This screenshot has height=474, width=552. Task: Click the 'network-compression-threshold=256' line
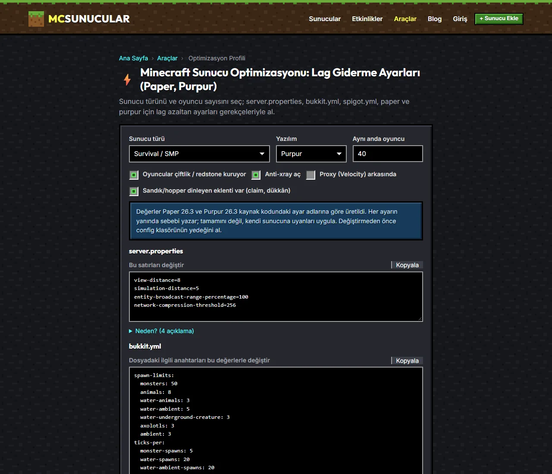pos(185,305)
